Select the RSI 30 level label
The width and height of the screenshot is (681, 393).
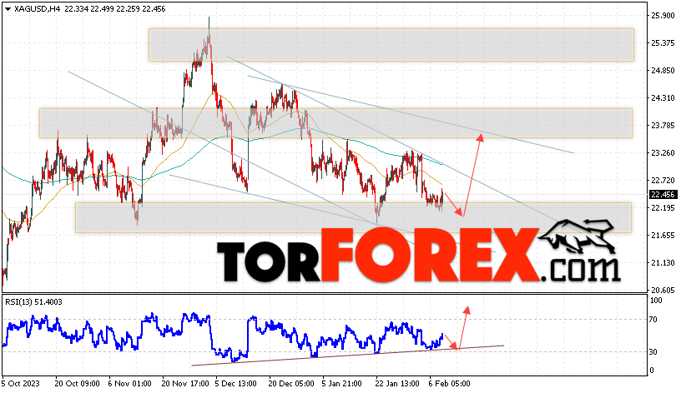coord(653,352)
